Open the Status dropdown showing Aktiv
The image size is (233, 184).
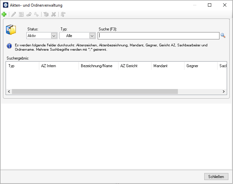tap(42, 36)
